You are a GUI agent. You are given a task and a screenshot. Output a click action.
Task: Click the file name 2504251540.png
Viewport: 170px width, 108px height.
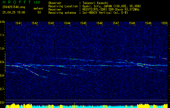14,7
